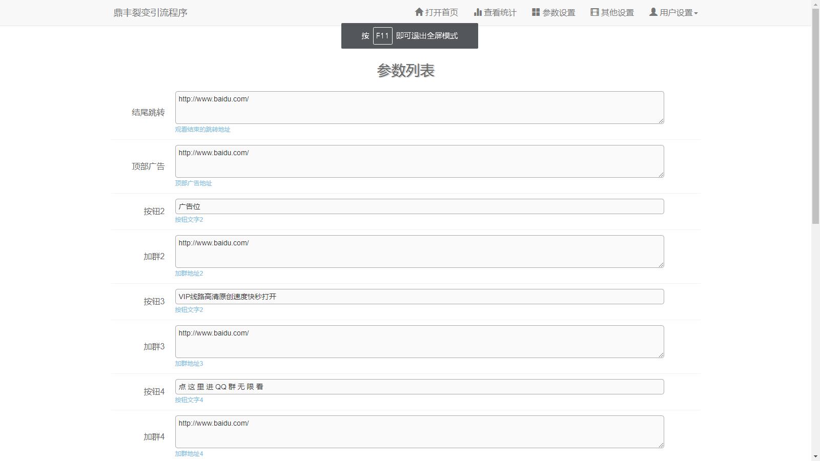
Task: Click the 按钮3 field with VIP线路 text
Action: [419, 297]
